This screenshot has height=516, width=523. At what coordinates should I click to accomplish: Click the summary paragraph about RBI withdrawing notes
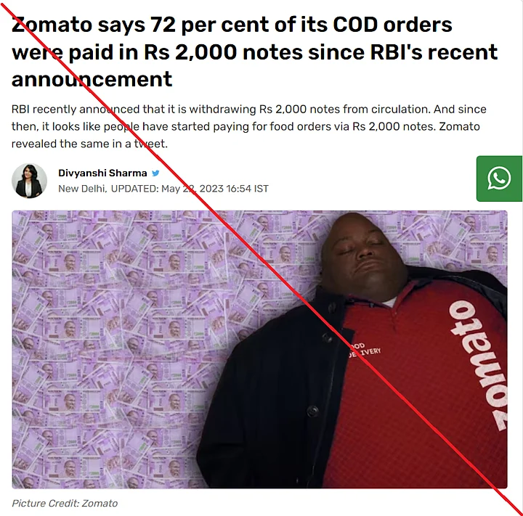pyautogui.click(x=249, y=126)
